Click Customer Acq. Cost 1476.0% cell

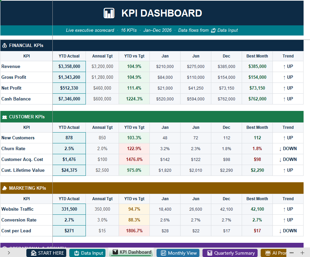[134, 159]
